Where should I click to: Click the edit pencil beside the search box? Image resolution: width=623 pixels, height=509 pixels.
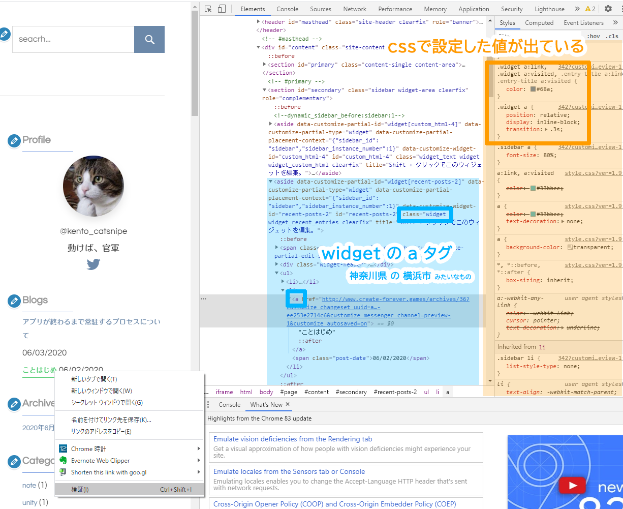pyautogui.click(x=4, y=34)
